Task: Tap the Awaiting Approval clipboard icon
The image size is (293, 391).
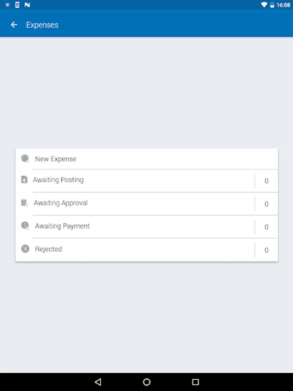Action: [25, 203]
